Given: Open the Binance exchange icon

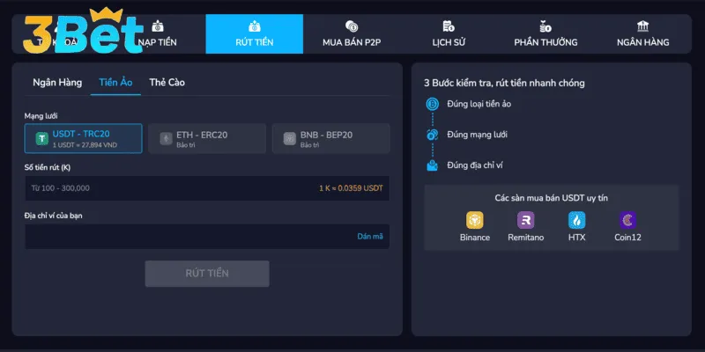Looking at the screenshot, I should 475,220.
